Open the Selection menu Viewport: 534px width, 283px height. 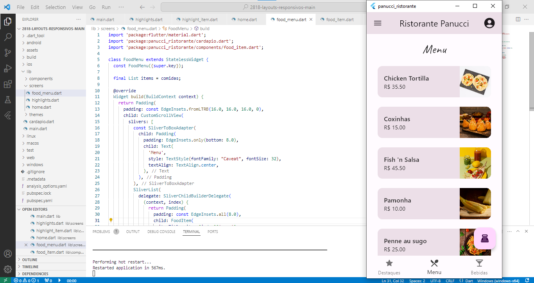click(56, 7)
